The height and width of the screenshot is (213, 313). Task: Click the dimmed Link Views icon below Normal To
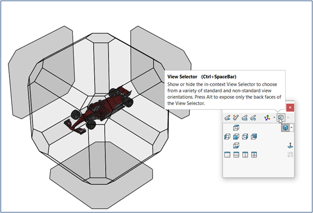pyautogui.click(x=290, y=155)
